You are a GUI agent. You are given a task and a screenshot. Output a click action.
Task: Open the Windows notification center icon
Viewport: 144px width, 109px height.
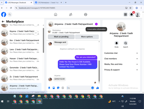[140, 101]
